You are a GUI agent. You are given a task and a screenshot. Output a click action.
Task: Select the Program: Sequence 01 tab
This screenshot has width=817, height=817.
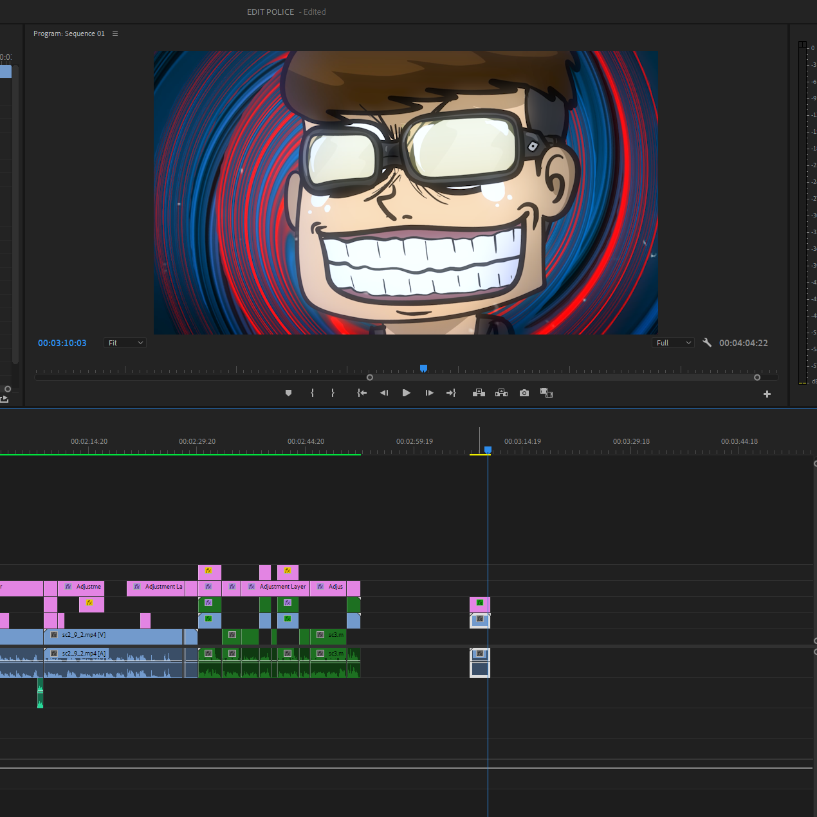tap(69, 34)
